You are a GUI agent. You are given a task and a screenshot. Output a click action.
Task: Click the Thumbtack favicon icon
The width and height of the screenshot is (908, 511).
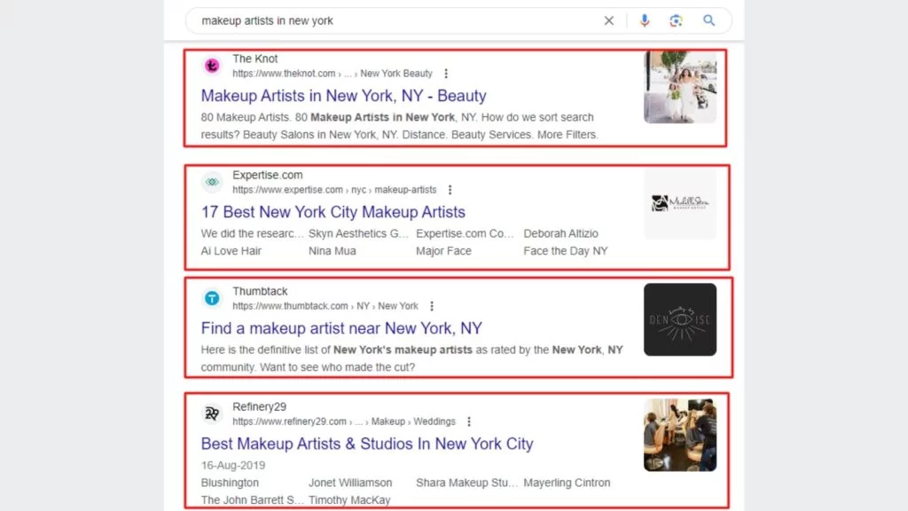click(x=212, y=298)
